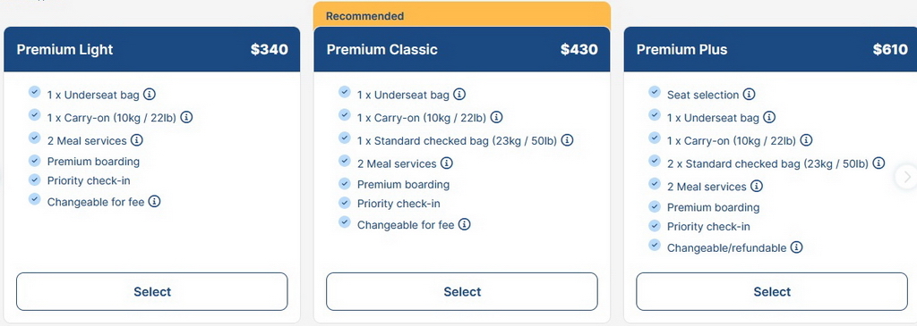View Changeable/refundable info icon
917x326 pixels.
pyautogui.click(x=796, y=247)
